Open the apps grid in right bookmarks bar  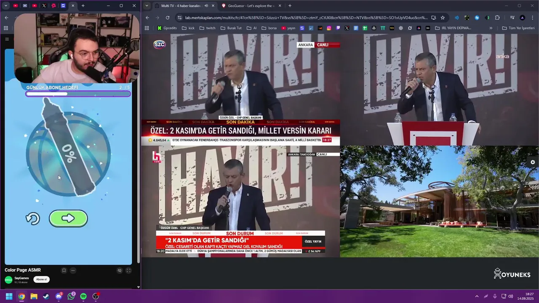[147, 28]
